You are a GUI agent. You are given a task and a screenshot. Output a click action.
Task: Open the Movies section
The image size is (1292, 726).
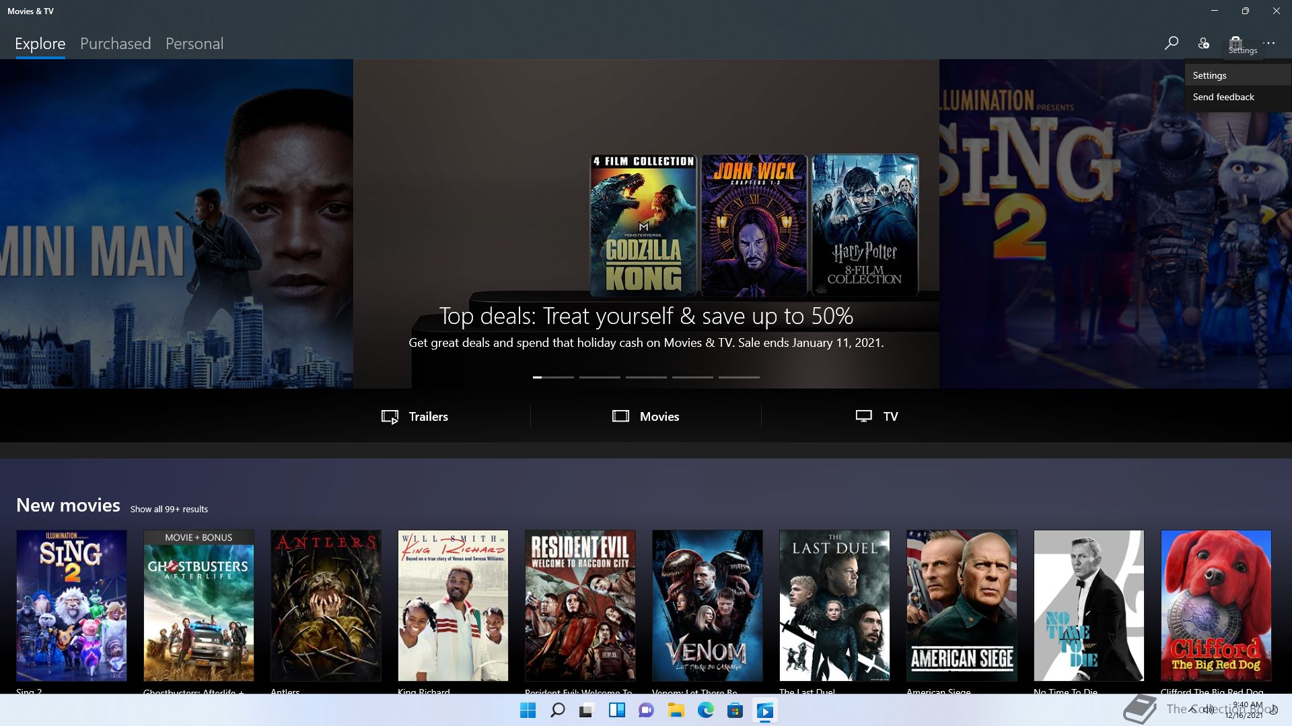point(646,416)
